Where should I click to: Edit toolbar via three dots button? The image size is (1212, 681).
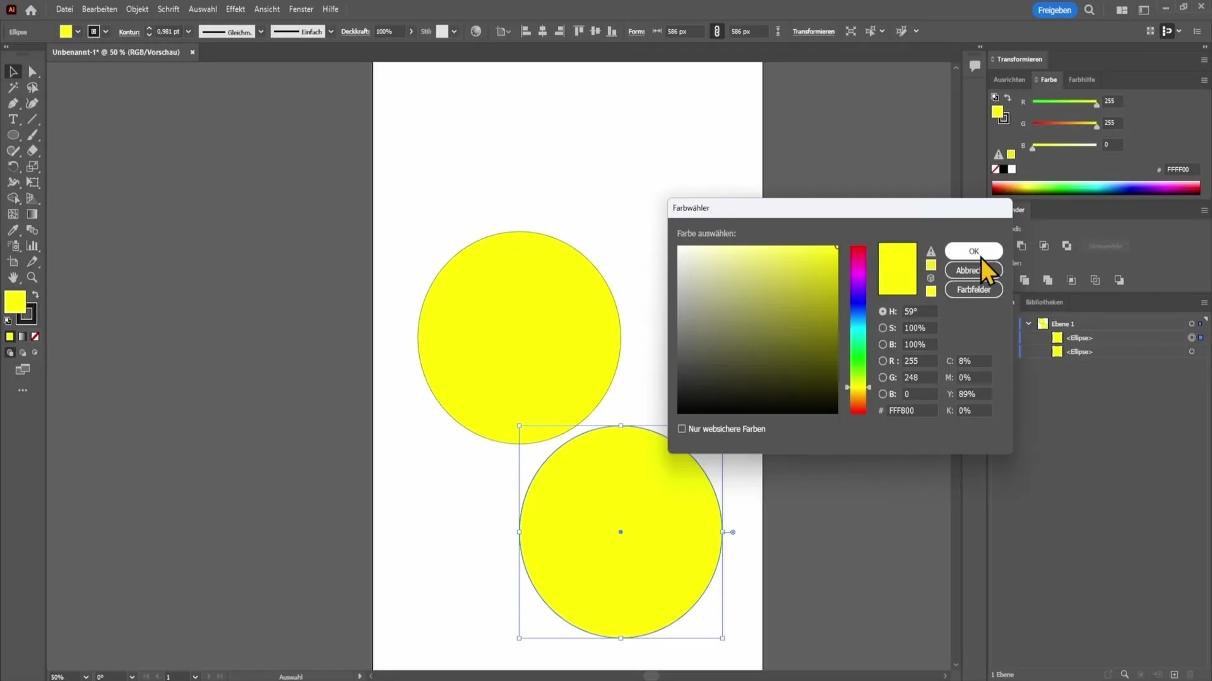[23, 390]
